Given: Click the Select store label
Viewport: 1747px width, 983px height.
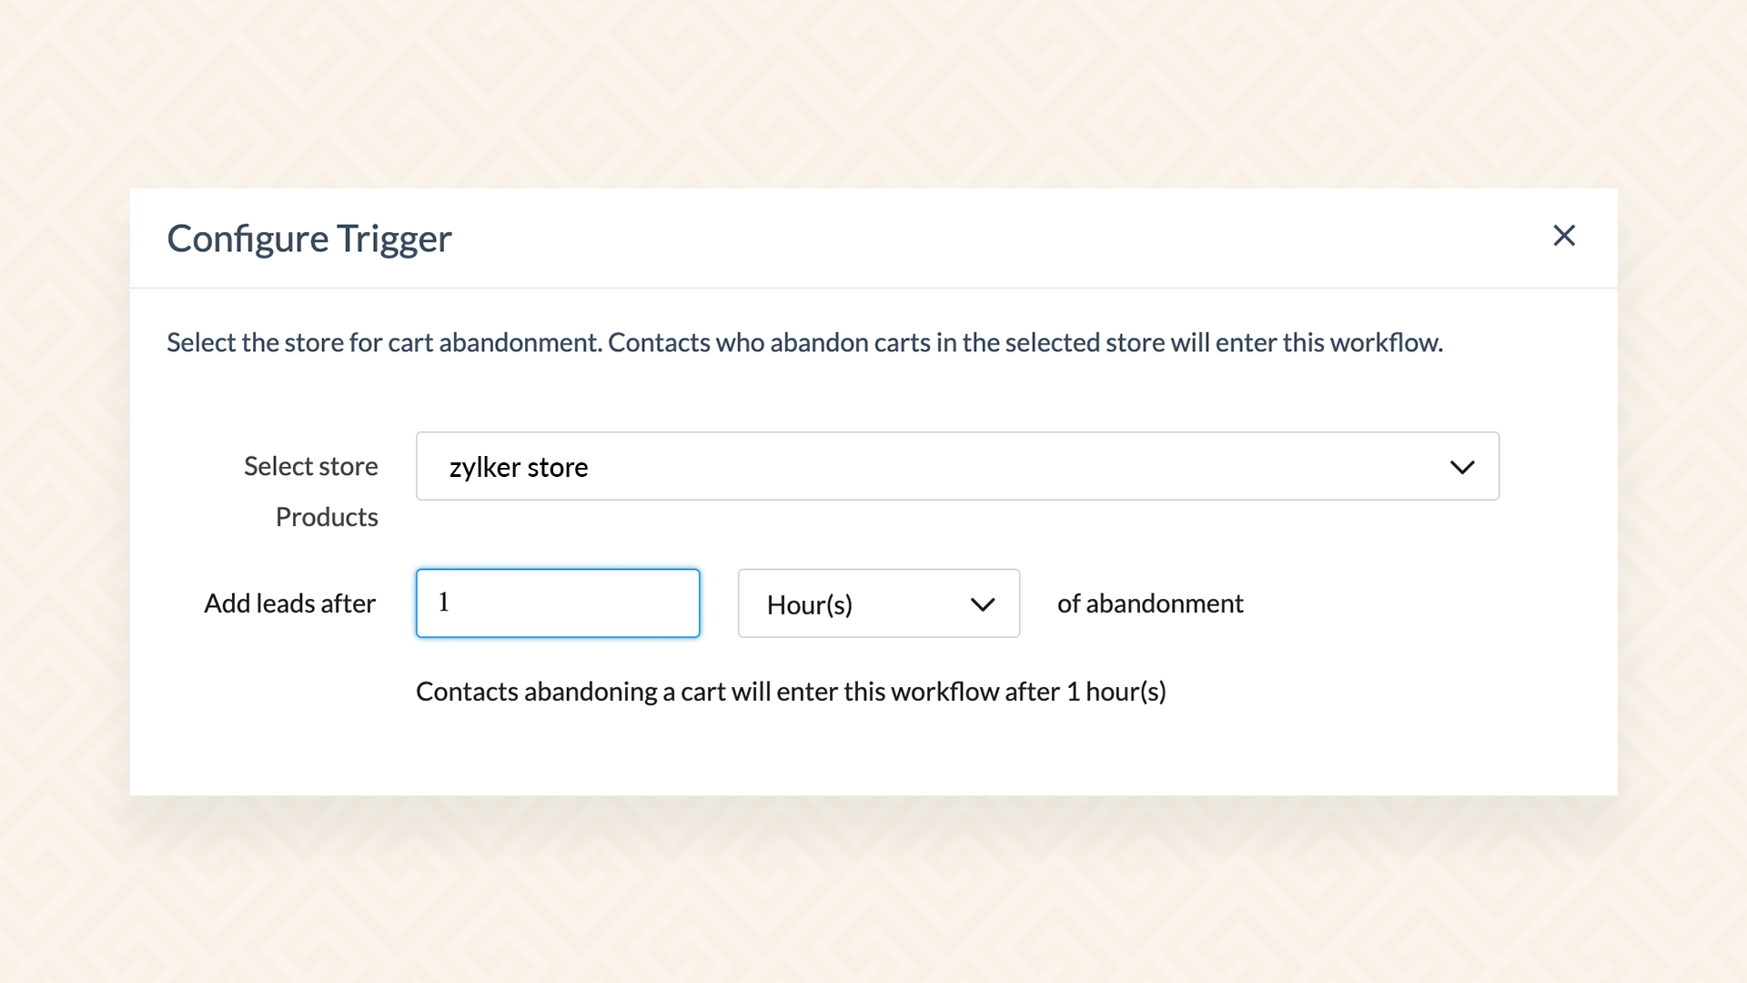Looking at the screenshot, I should (x=310, y=466).
